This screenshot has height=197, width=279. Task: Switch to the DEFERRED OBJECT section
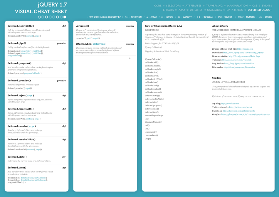(260, 9)
